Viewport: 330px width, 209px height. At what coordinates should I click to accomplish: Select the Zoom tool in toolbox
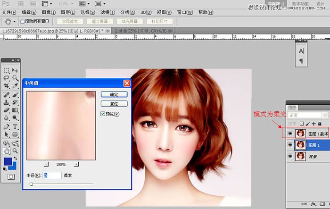click(x=15, y=150)
